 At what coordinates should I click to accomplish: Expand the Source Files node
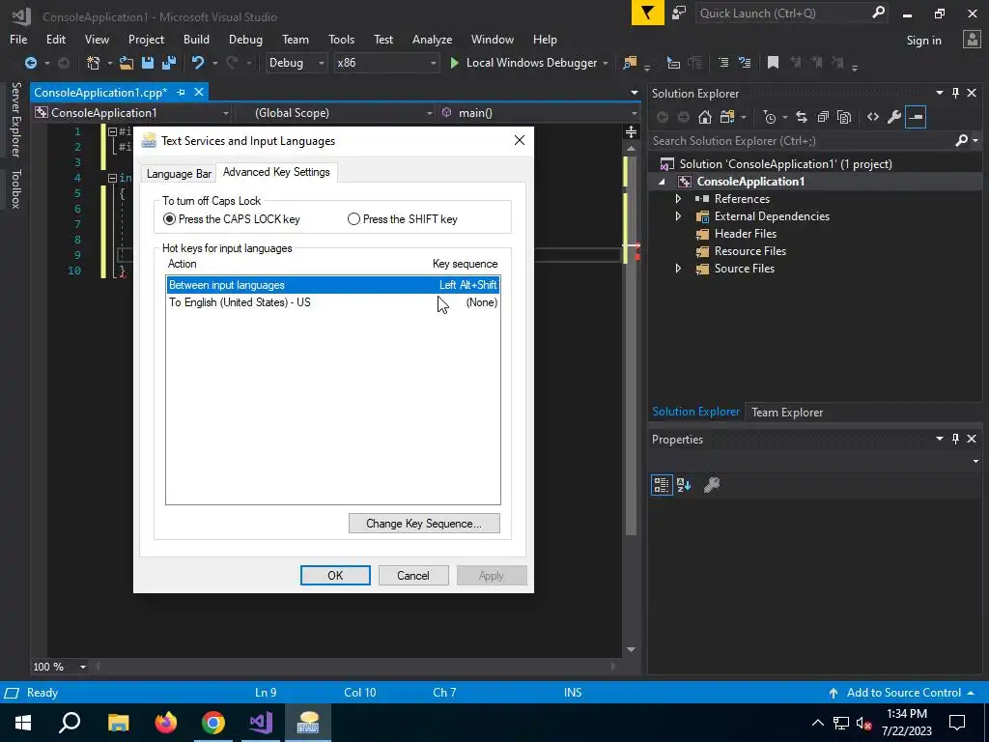click(678, 269)
